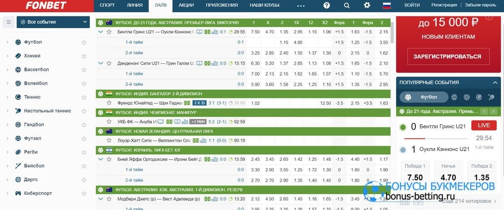This screenshot has height=210, width=504.
Task: Click the Бейсбол bat icon
Action: click(x=18, y=166)
